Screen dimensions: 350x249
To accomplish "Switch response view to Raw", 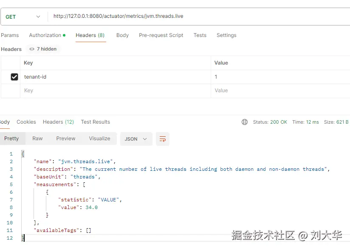I will 37,139.
